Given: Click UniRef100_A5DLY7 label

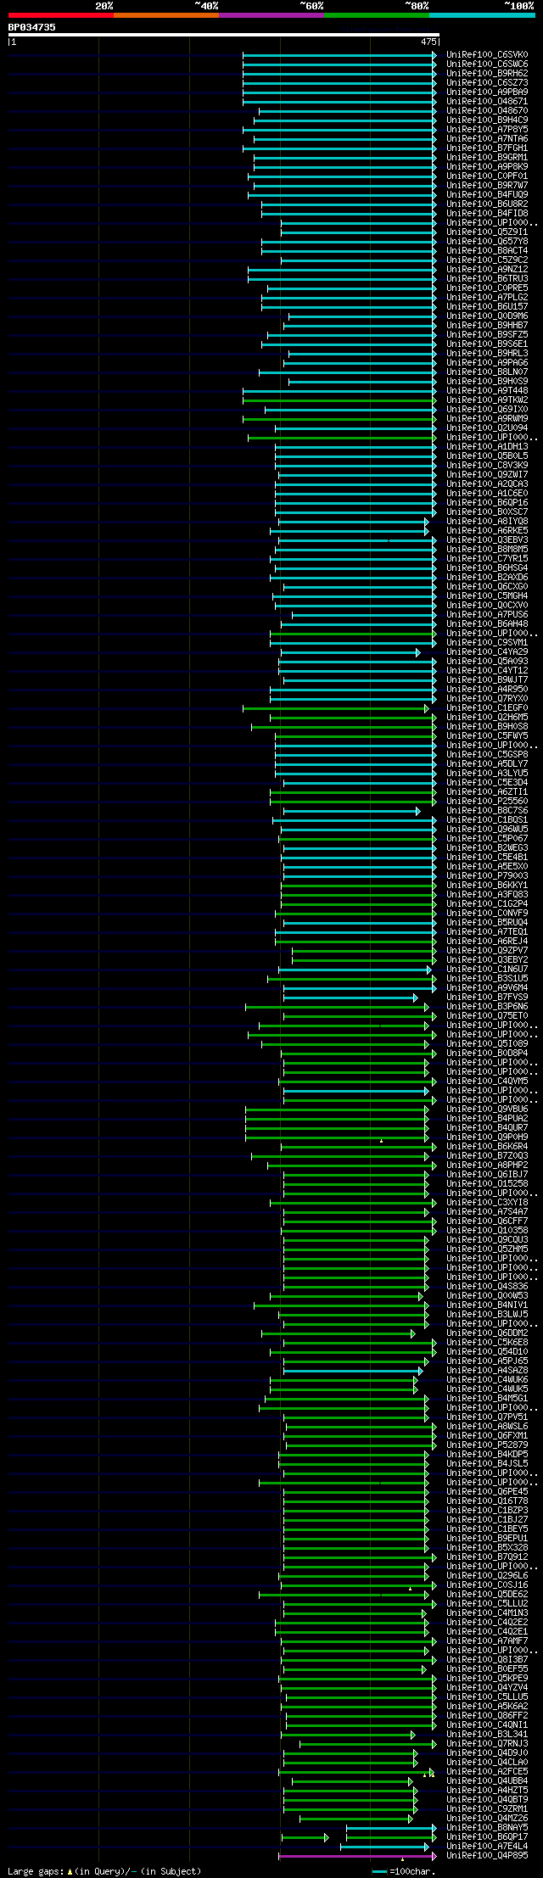Looking at the screenshot, I should (x=487, y=764).
